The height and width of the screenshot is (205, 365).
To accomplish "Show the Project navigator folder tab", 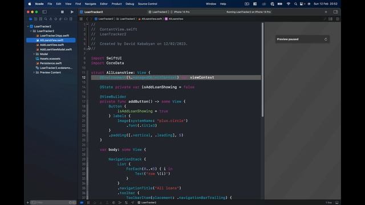I will pos(30,19).
